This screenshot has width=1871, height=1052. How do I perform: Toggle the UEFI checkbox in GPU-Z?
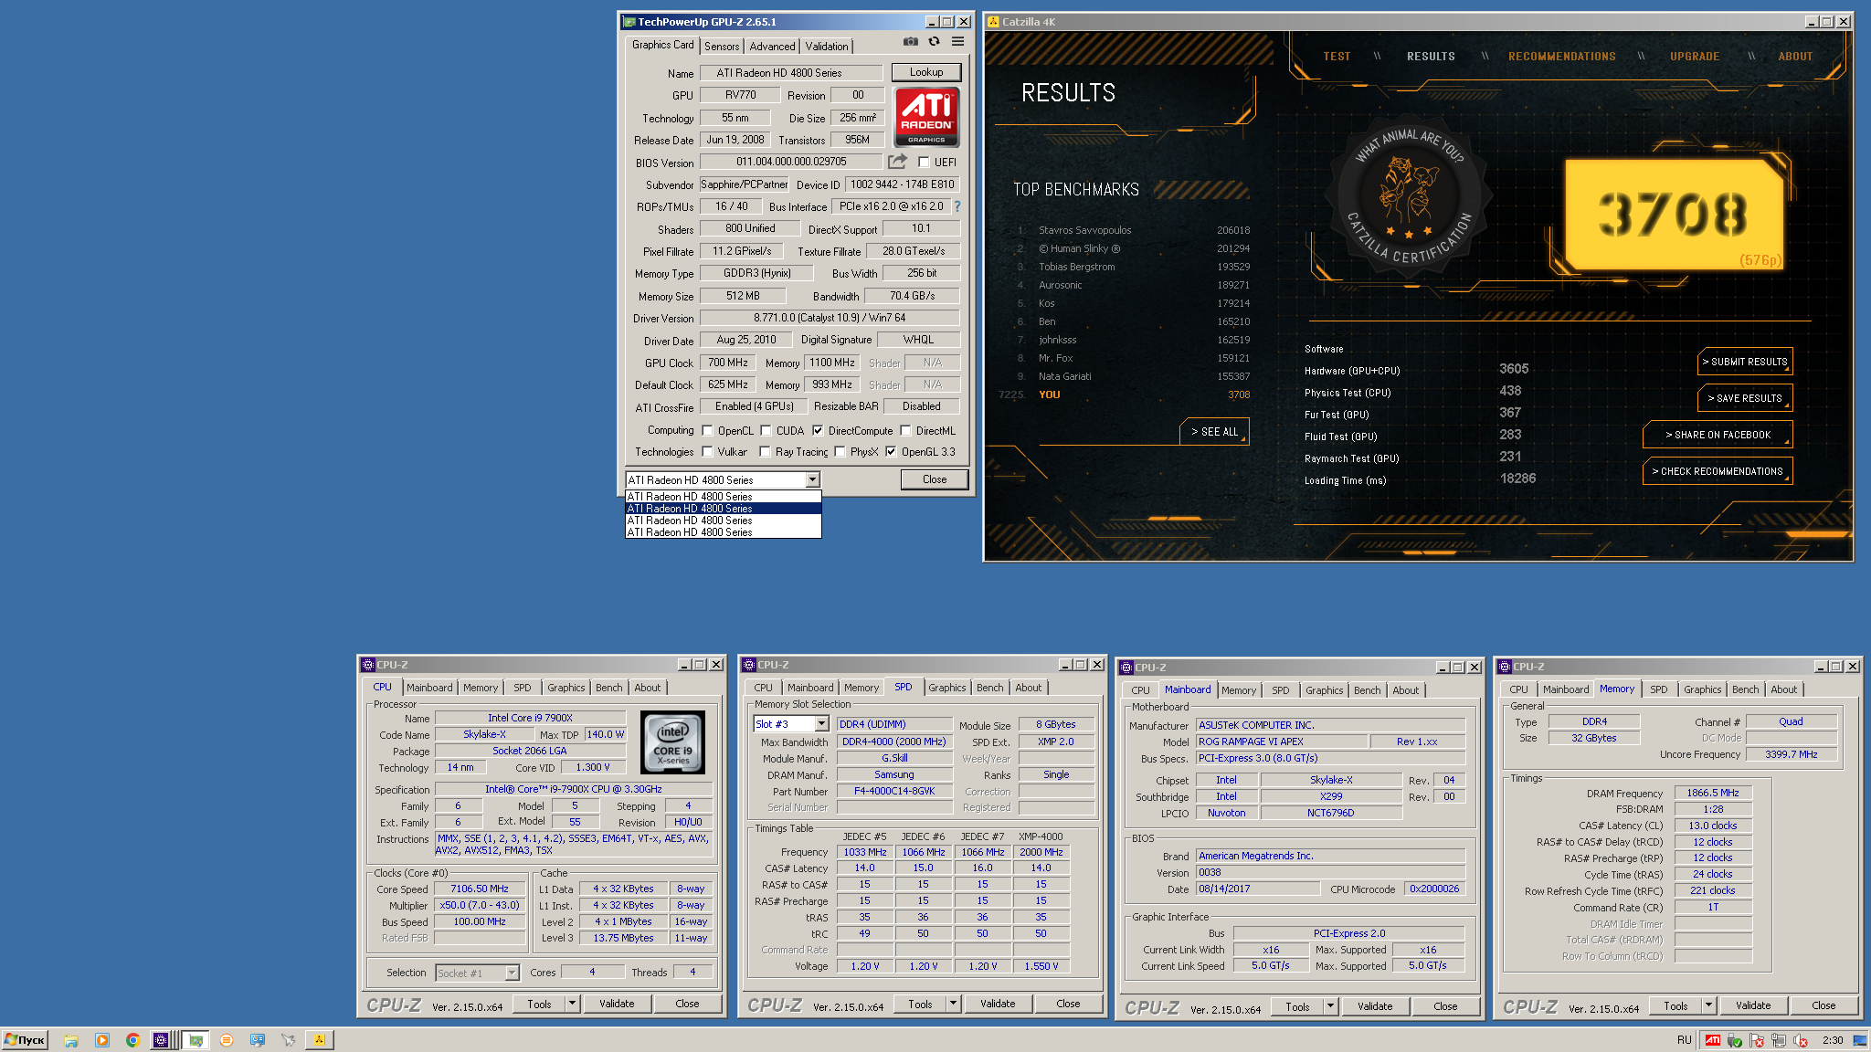click(x=924, y=163)
